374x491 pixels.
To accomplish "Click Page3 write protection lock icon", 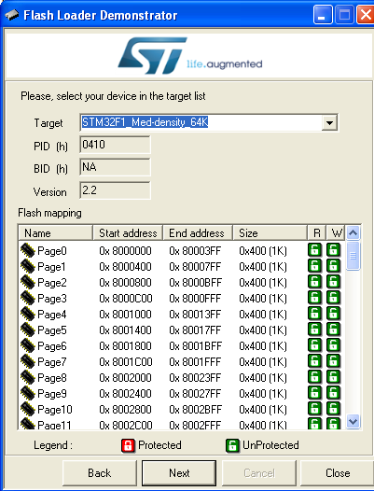I will 333,298.
